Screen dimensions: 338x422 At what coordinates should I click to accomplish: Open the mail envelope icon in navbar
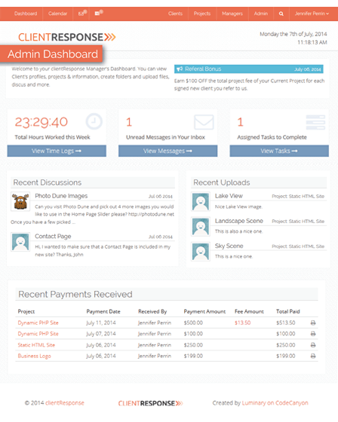[82, 14]
